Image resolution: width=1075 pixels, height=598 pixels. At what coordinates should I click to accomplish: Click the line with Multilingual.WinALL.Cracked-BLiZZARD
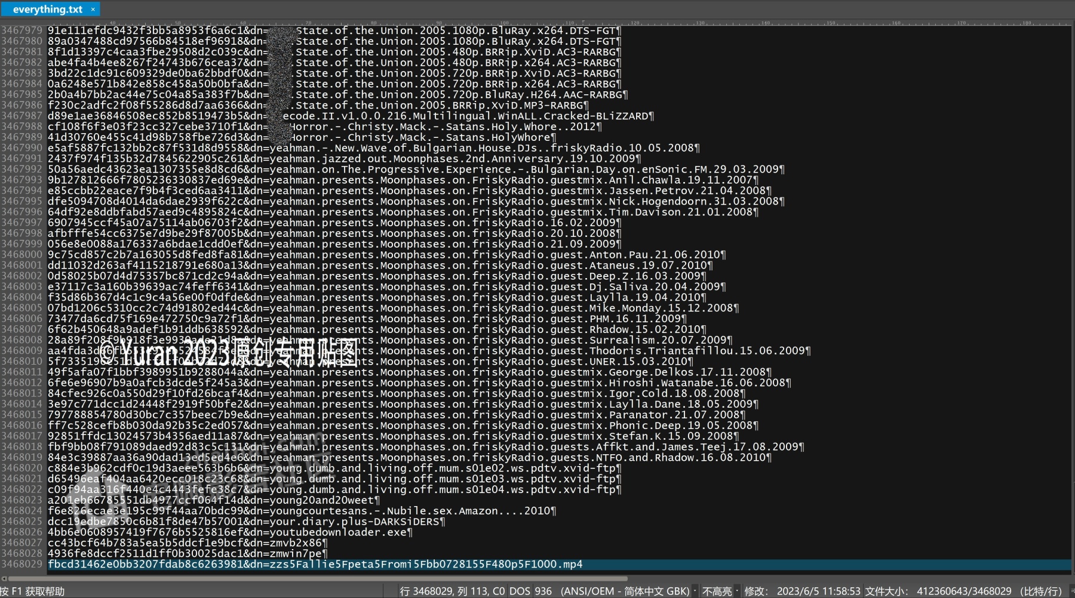(x=351, y=116)
